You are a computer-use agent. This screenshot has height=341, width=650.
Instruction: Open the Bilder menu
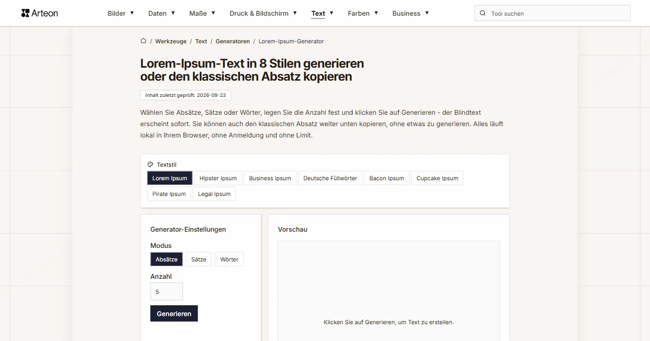tap(116, 14)
